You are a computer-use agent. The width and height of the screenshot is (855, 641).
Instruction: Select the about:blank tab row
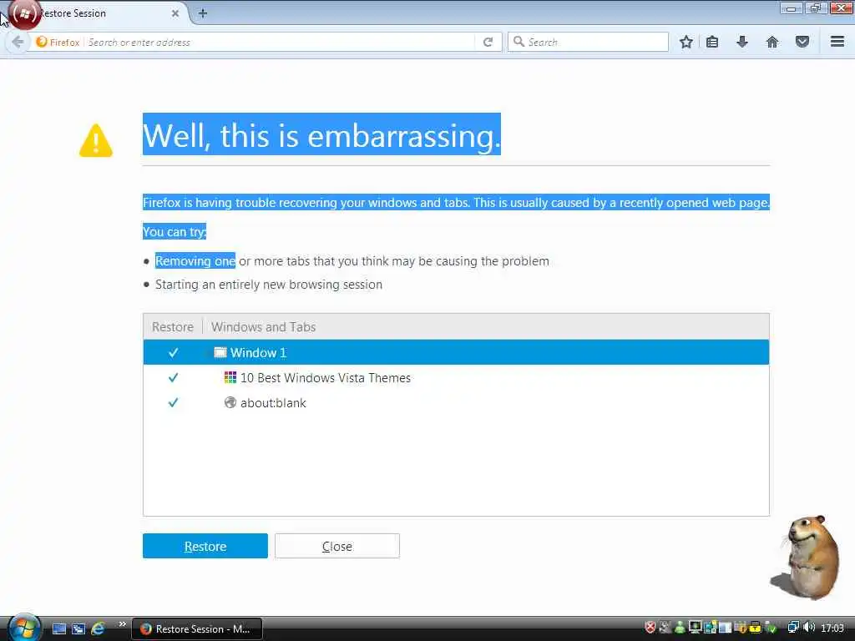(x=457, y=403)
